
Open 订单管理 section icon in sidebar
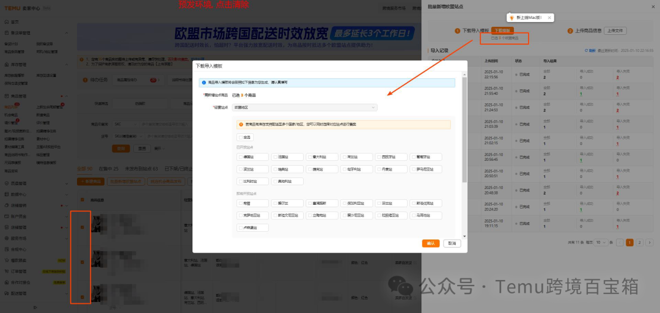(x=7, y=271)
